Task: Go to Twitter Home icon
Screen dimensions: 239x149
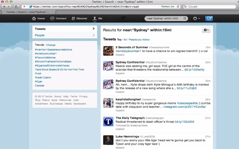Action: pos(34,18)
